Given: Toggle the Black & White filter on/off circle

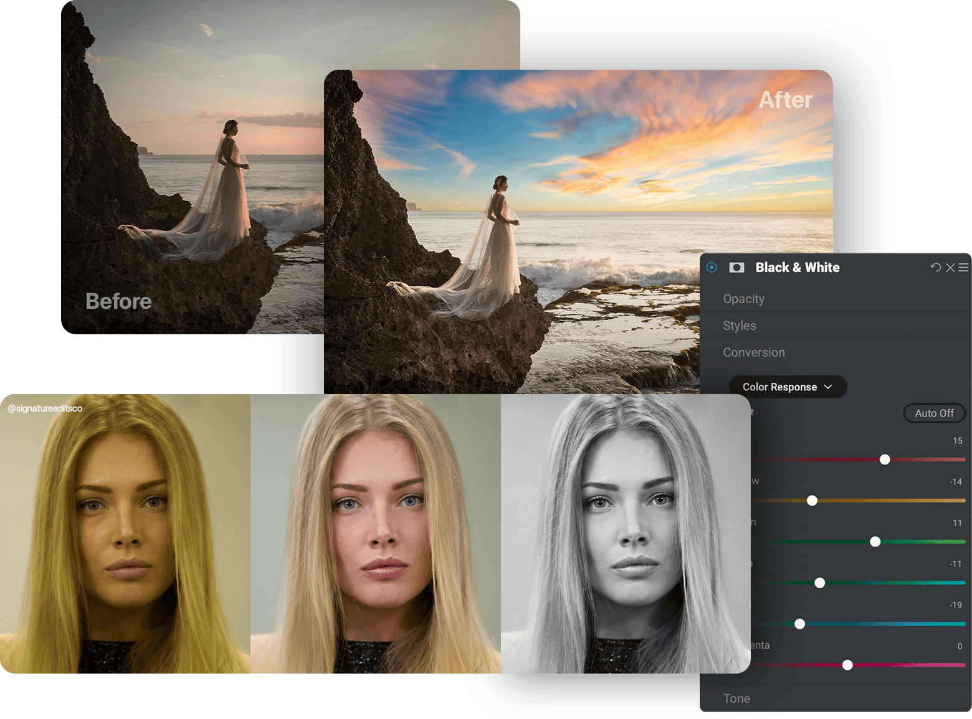Looking at the screenshot, I should coord(712,268).
